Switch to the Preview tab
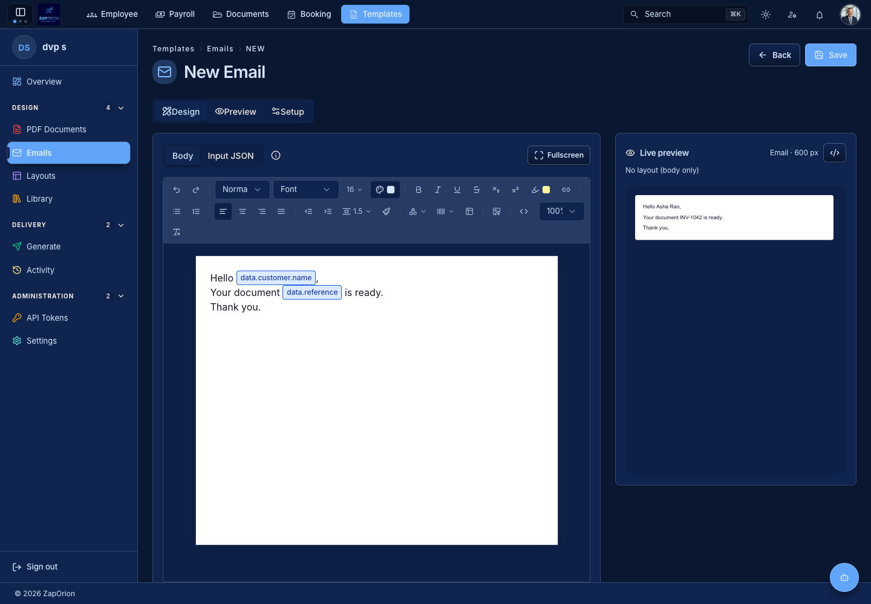This screenshot has height=604, width=871. point(236,112)
